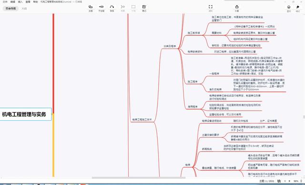
Task: Select the 电梯工程施工技术 topic node
Action: 142,120
